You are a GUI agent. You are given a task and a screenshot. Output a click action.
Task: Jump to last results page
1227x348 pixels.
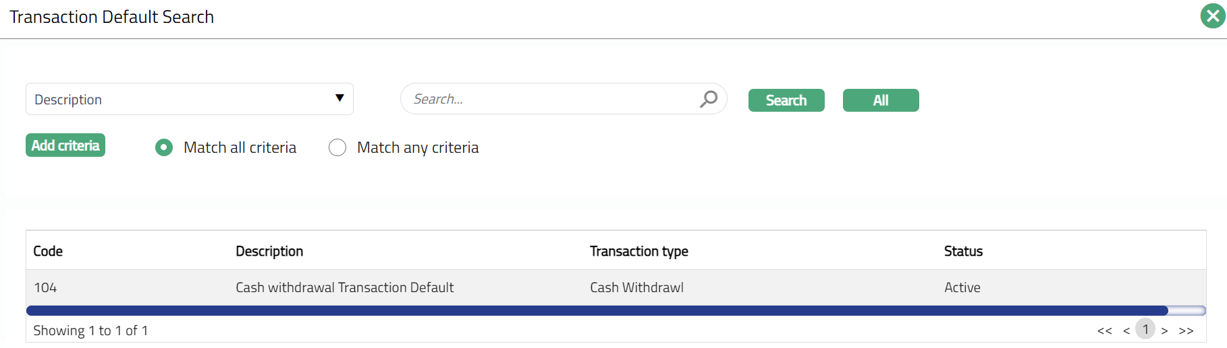(1186, 330)
